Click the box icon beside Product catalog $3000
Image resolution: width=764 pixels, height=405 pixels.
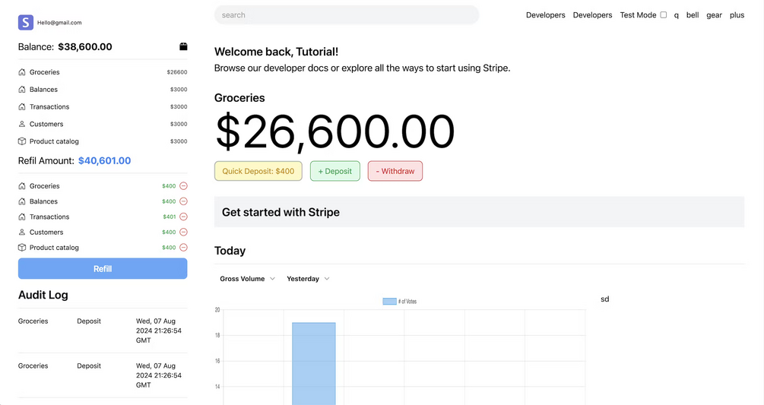[x=22, y=141]
